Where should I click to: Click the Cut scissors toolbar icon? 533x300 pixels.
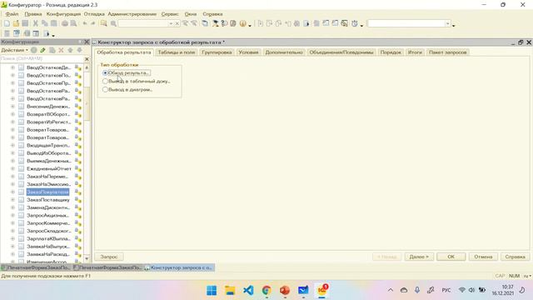point(35,23)
